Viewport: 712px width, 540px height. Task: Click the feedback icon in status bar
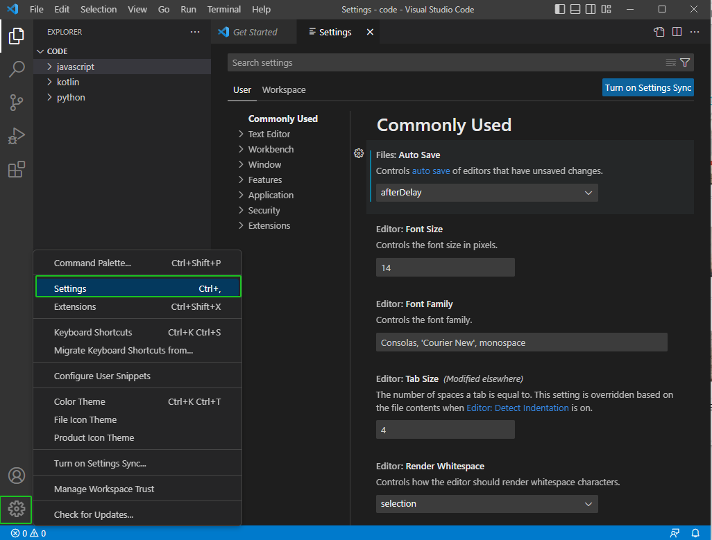tap(675, 533)
